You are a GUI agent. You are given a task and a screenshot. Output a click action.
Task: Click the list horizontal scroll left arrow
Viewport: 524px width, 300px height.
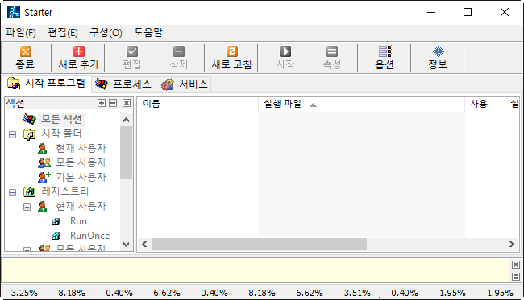point(144,245)
